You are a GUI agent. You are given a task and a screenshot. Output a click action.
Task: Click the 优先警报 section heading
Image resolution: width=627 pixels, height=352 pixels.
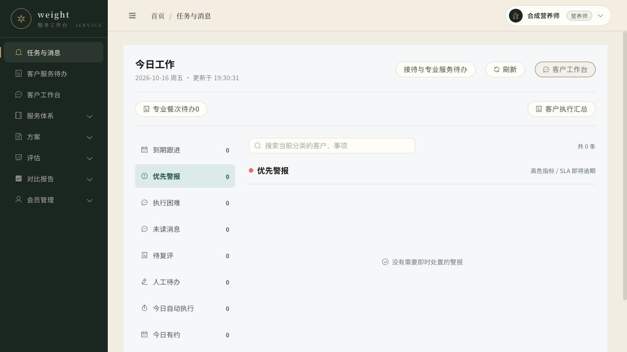(x=273, y=171)
